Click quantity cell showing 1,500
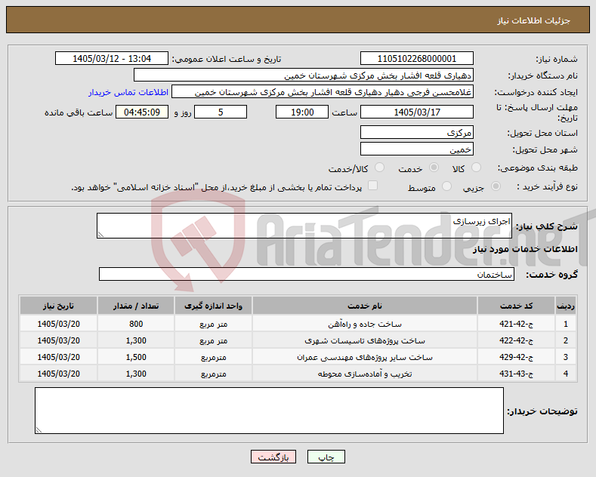Image resolution: width=596 pixels, height=477 pixels. click(136, 357)
